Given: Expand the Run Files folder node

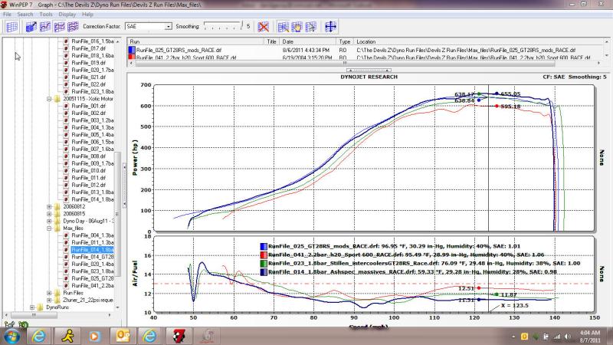Looking at the screenshot, I should coord(49,293).
